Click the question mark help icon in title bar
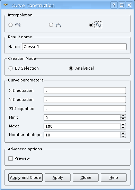 pos(114,5)
